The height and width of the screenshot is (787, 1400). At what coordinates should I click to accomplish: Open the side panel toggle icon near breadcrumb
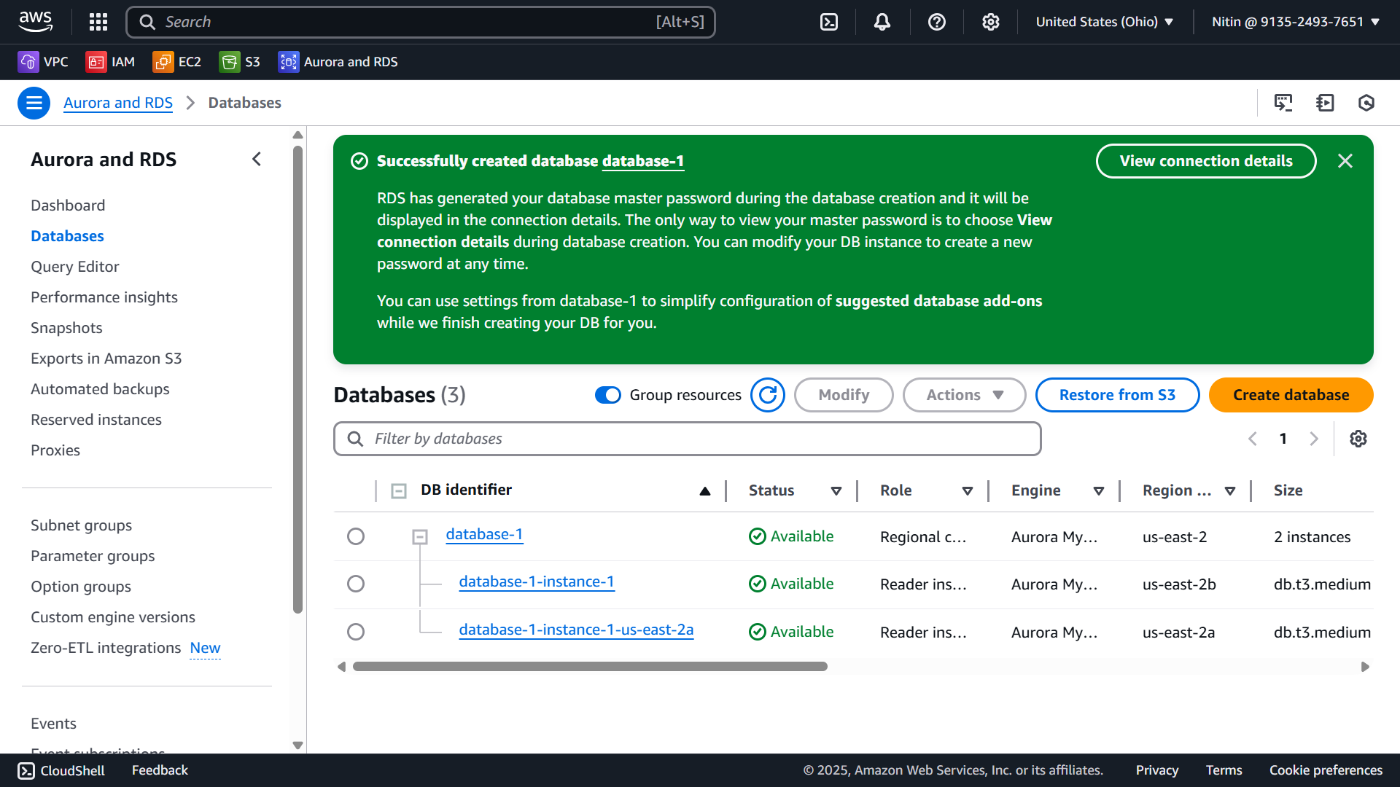(x=1325, y=103)
